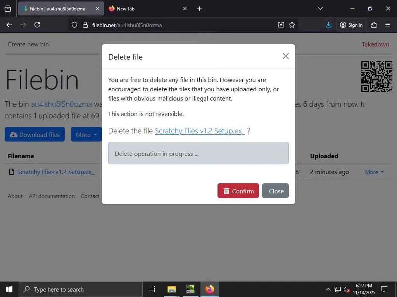The height and width of the screenshot is (297, 397).
Task: Click the muted volume tray icon
Action: (347, 289)
